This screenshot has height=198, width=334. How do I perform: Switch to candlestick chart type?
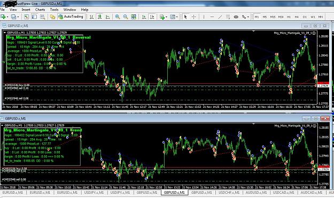pos(99,17)
